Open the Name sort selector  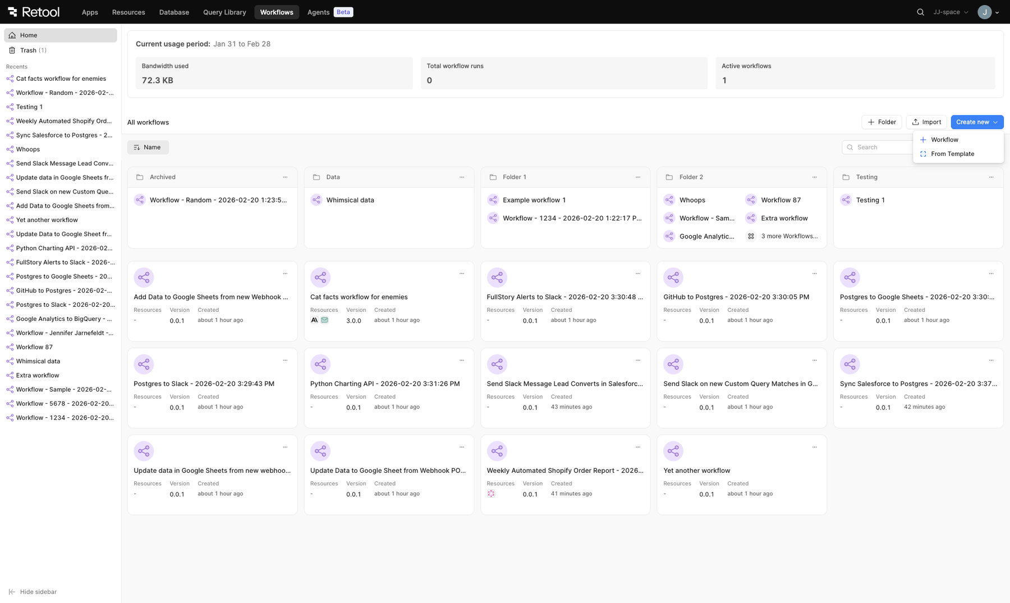tap(148, 148)
